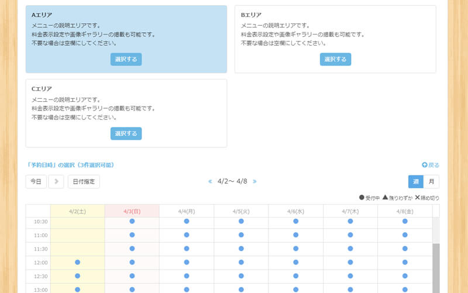Switch calendar to 週 (week) view

pos(416,181)
